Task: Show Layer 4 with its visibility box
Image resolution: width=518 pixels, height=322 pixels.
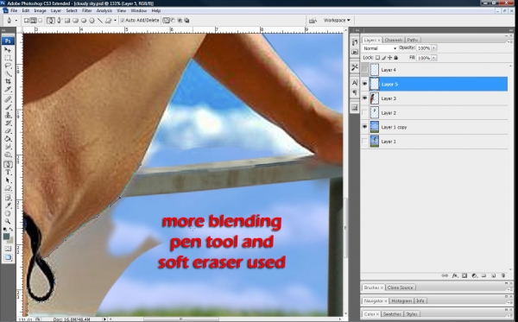Action: pos(364,70)
